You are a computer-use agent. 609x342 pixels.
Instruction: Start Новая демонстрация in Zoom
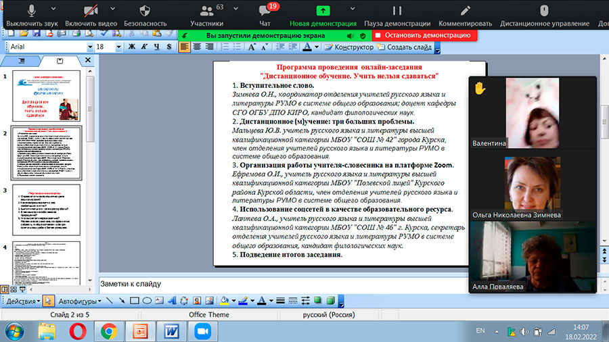[x=323, y=16]
